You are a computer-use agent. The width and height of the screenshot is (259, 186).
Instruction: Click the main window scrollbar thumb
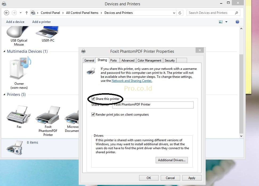tap(241, 94)
